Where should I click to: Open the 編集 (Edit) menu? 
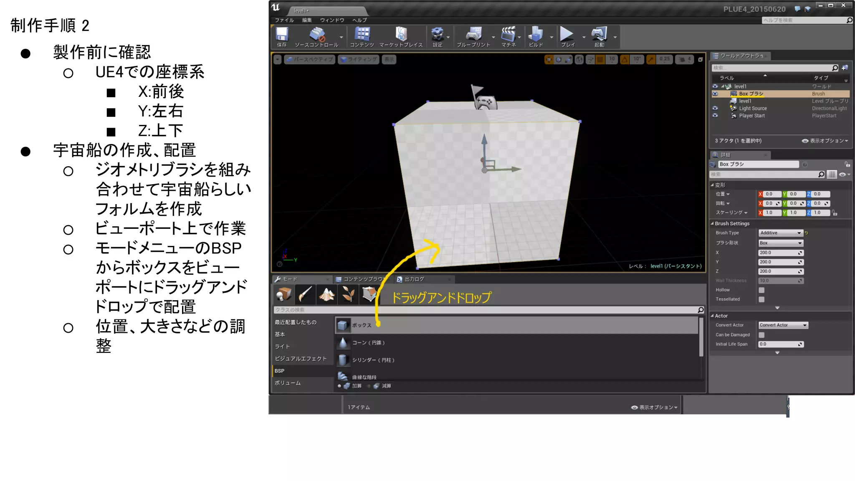coord(307,20)
